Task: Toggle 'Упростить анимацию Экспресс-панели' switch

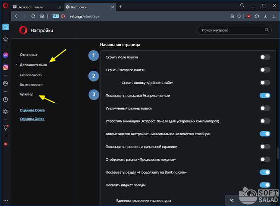Action: click(265, 121)
